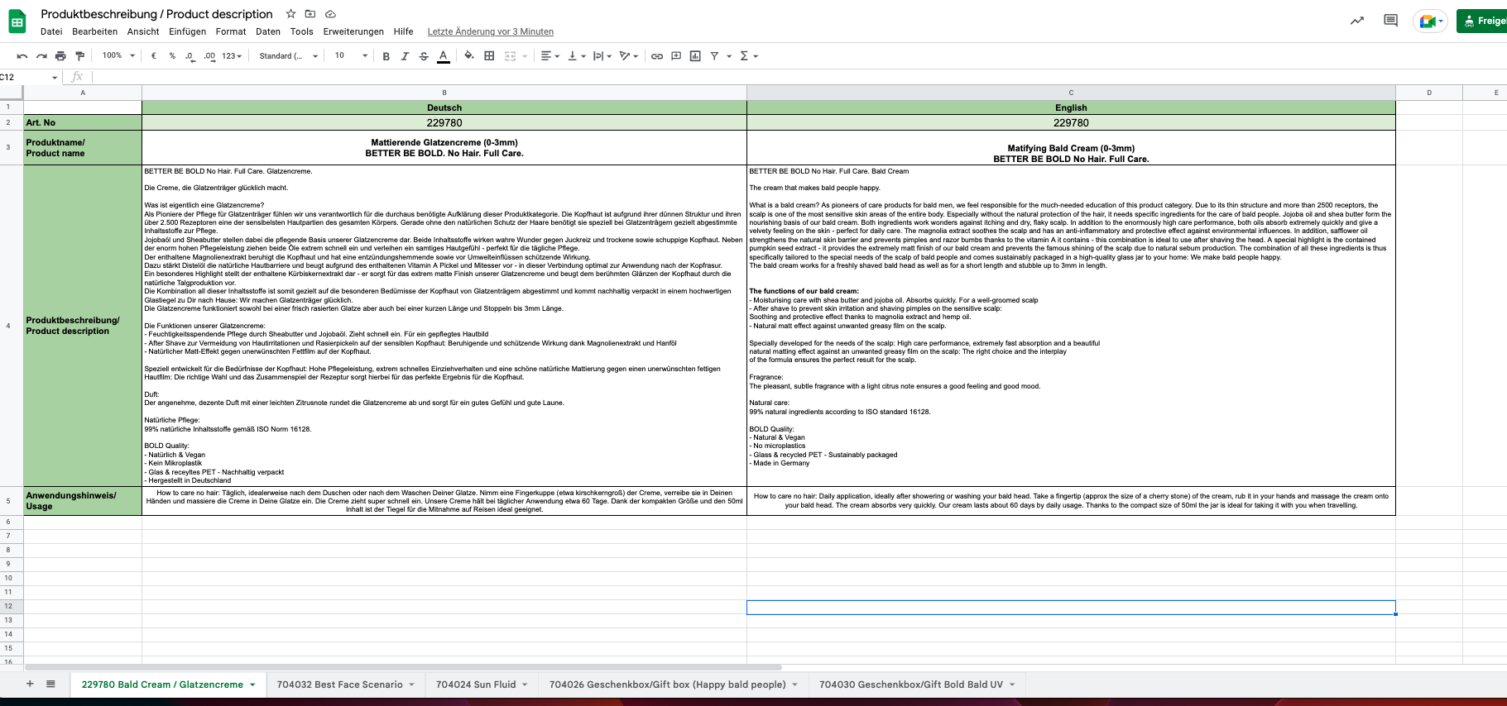Viewport: 1507px width, 706px height.
Task: Select the paint format roller tool
Action: click(80, 56)
